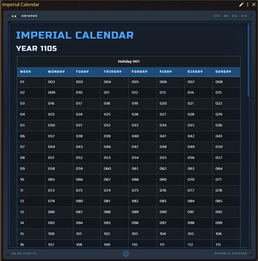Select day 025 cell
Viewport: 258px width, 261px height.
click(x=115, y=114)
